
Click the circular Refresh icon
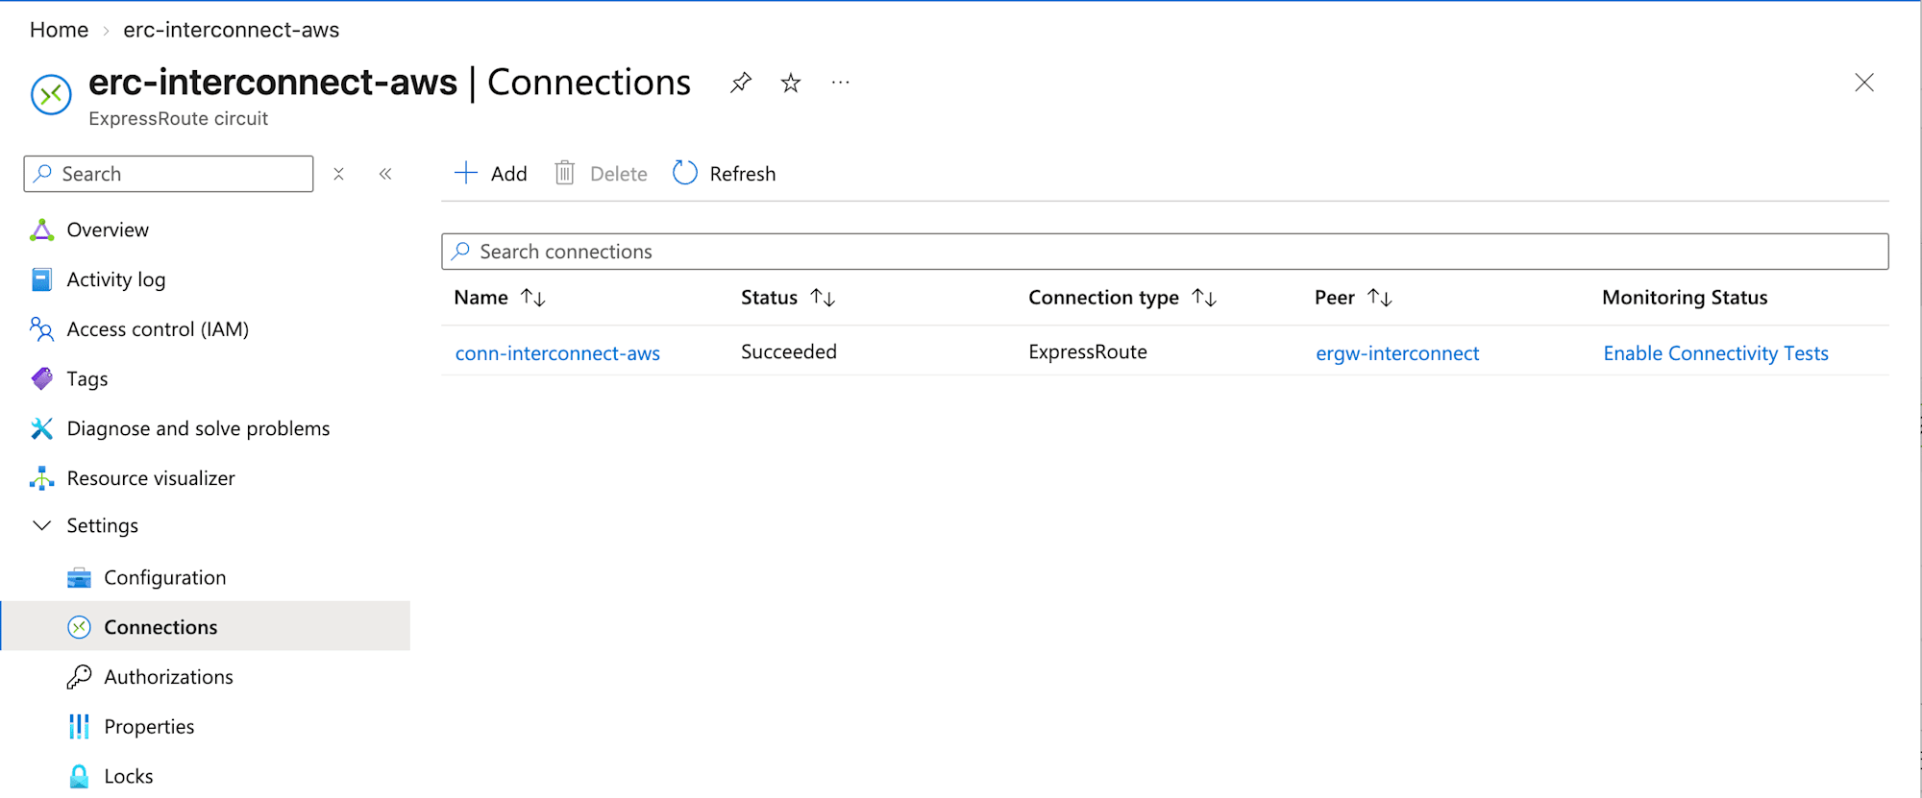685,173
